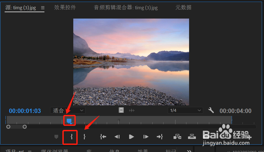Screen dimensions: 264x152
Task: Click the left zoom scrollbar handle
Action: [x=8, y=127]
